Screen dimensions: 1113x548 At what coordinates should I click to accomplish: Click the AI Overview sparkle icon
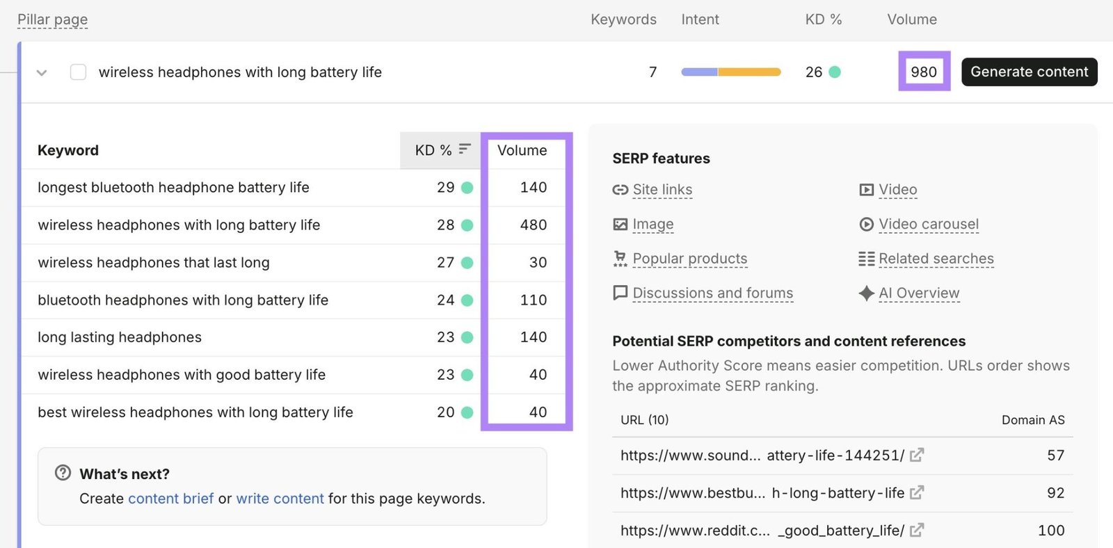point(867,293)
